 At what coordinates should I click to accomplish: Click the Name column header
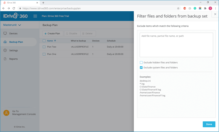pyautogui.click(x=50, y=41)
